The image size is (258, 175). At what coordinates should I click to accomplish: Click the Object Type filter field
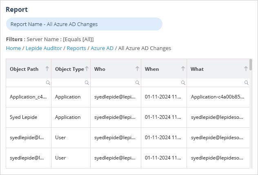pos(71,83)
